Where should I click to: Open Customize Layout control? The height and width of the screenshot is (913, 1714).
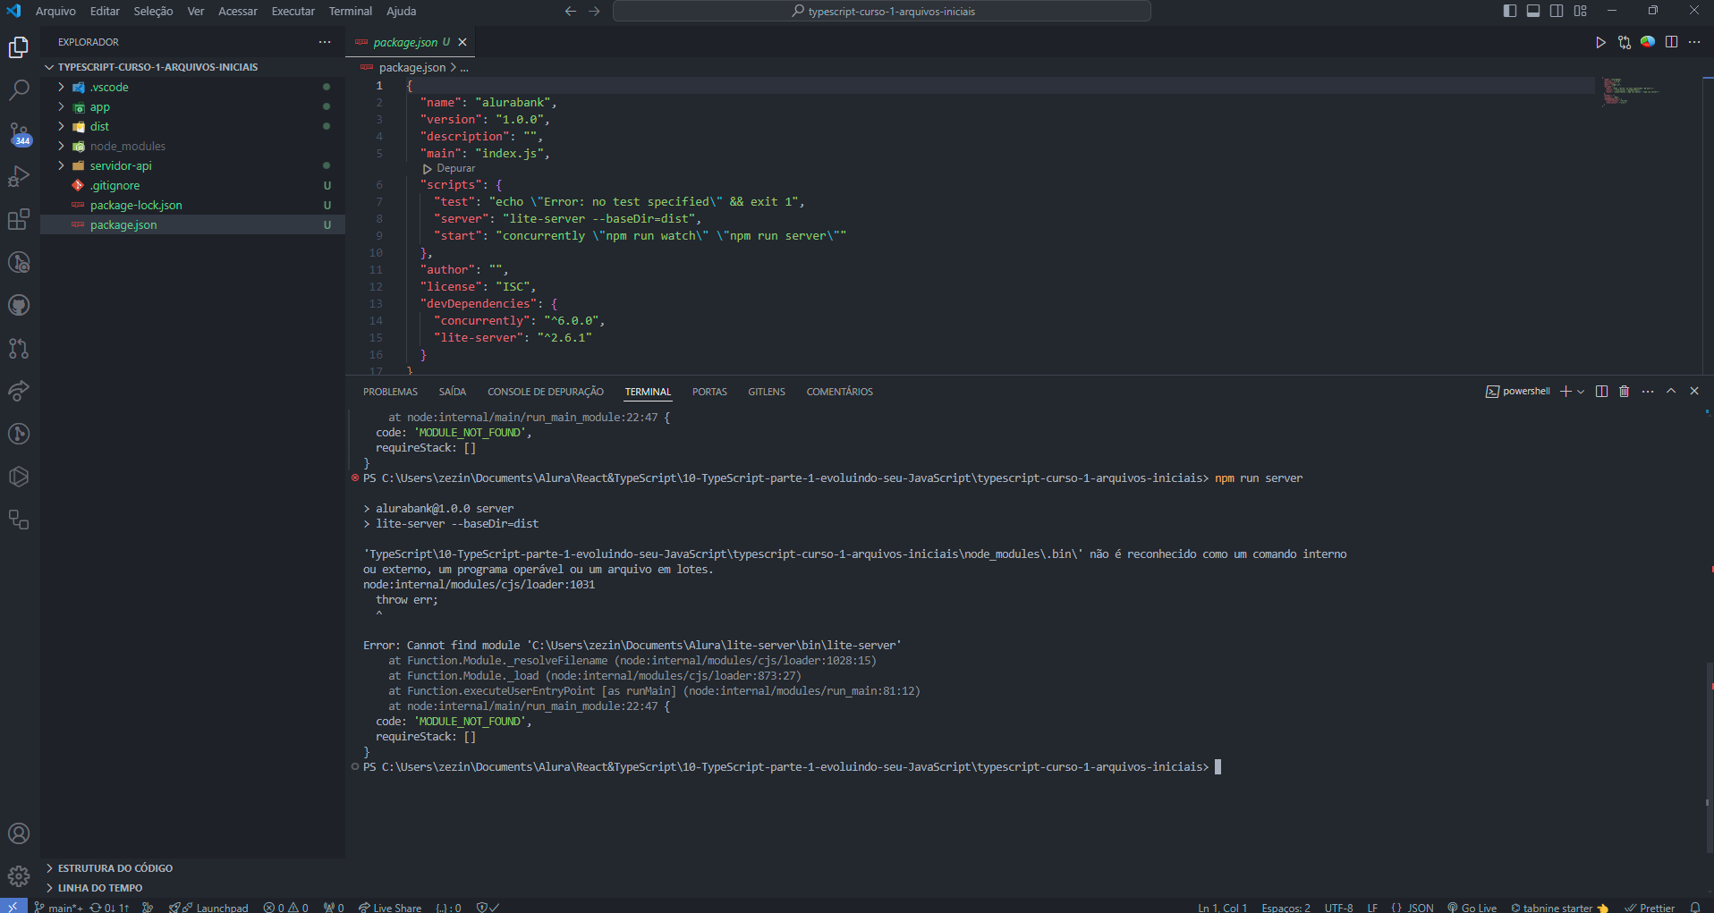pos(1581,11)
